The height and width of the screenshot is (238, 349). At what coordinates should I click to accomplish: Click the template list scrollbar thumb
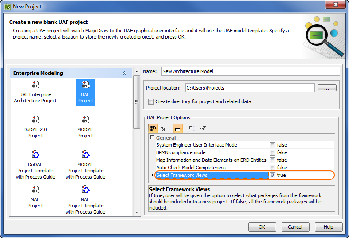click(x=137, y=102)
